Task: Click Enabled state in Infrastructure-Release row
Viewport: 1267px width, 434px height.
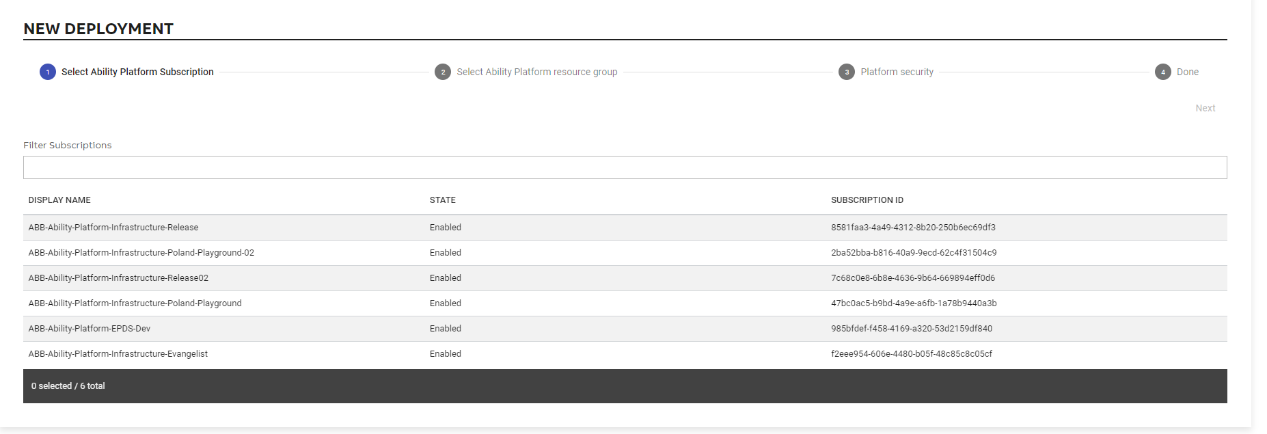Action: 446,228
